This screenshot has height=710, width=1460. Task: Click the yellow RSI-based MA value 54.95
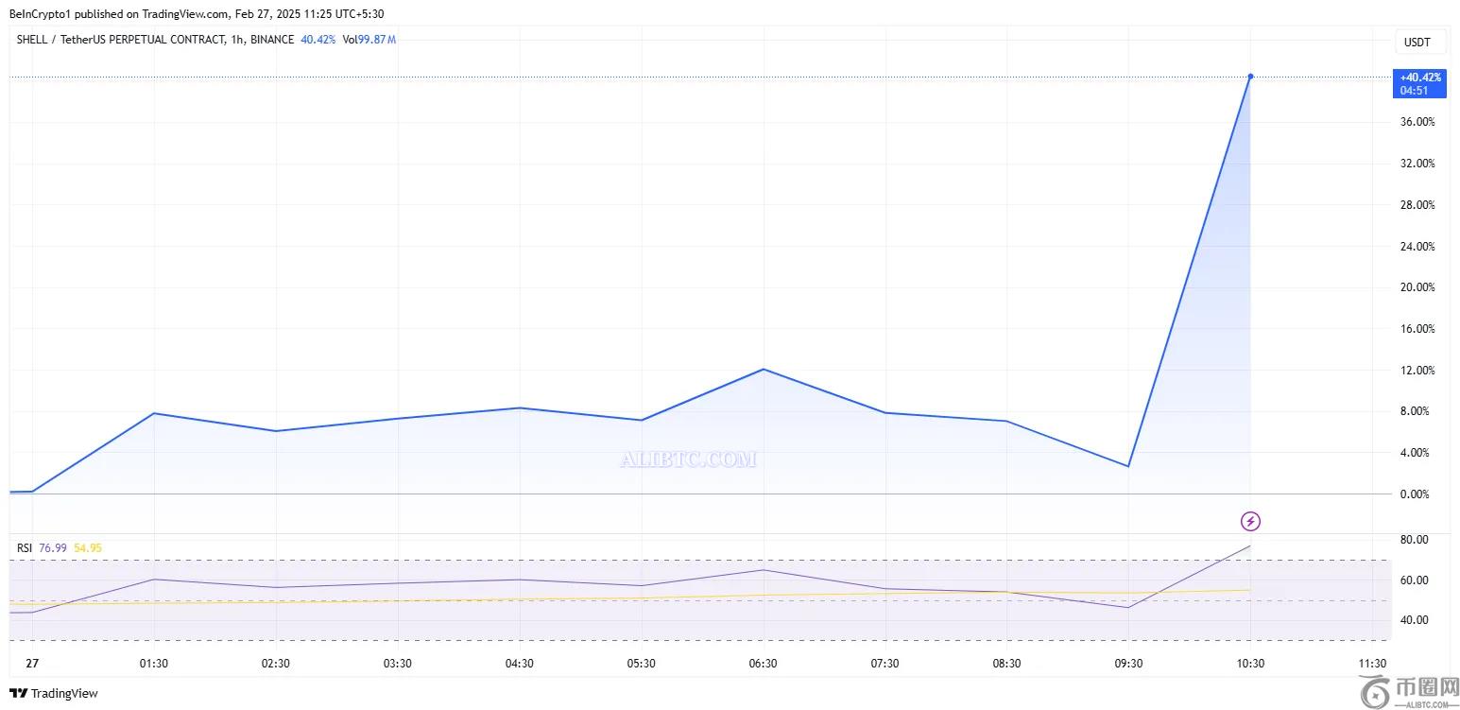88,547
